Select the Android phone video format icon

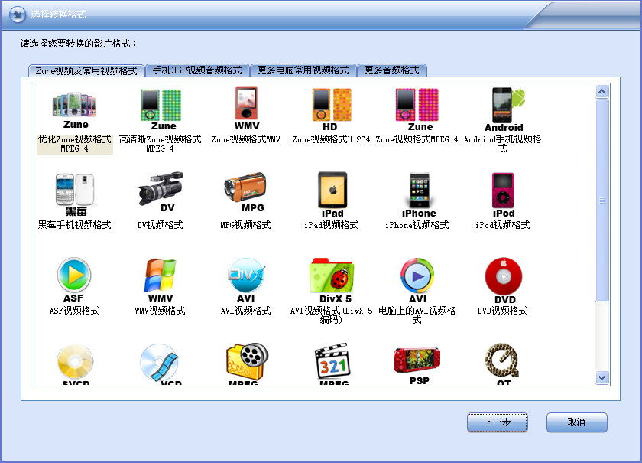point(504,109)
